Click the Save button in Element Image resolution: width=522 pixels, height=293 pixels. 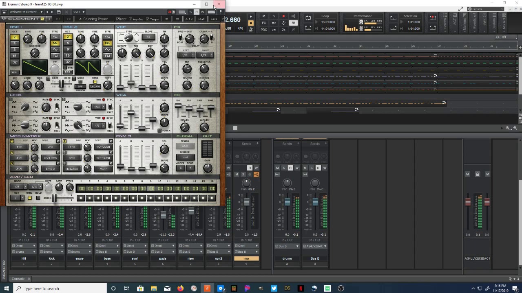coord(214,19)
